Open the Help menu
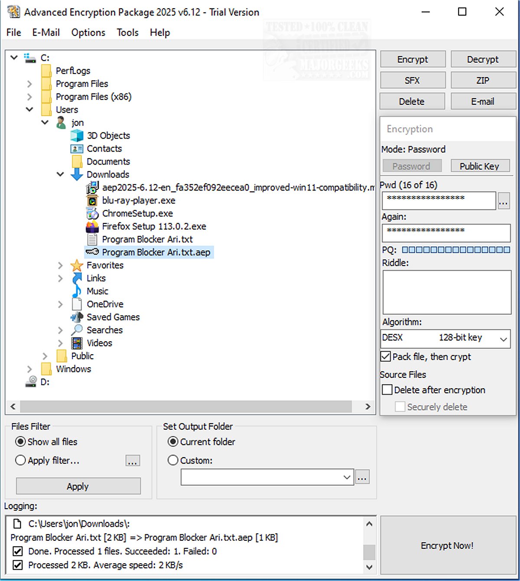 coord(160,32)
